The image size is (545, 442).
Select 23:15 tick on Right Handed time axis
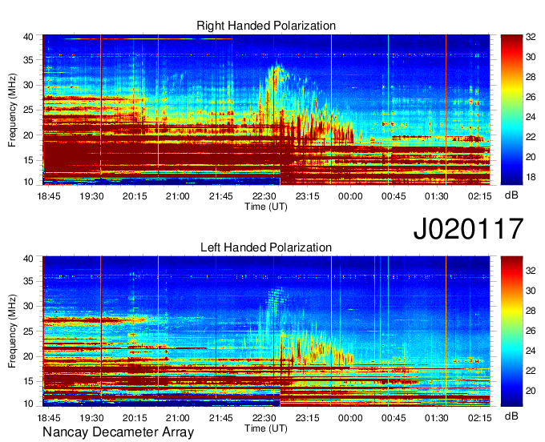pos(307,196)
